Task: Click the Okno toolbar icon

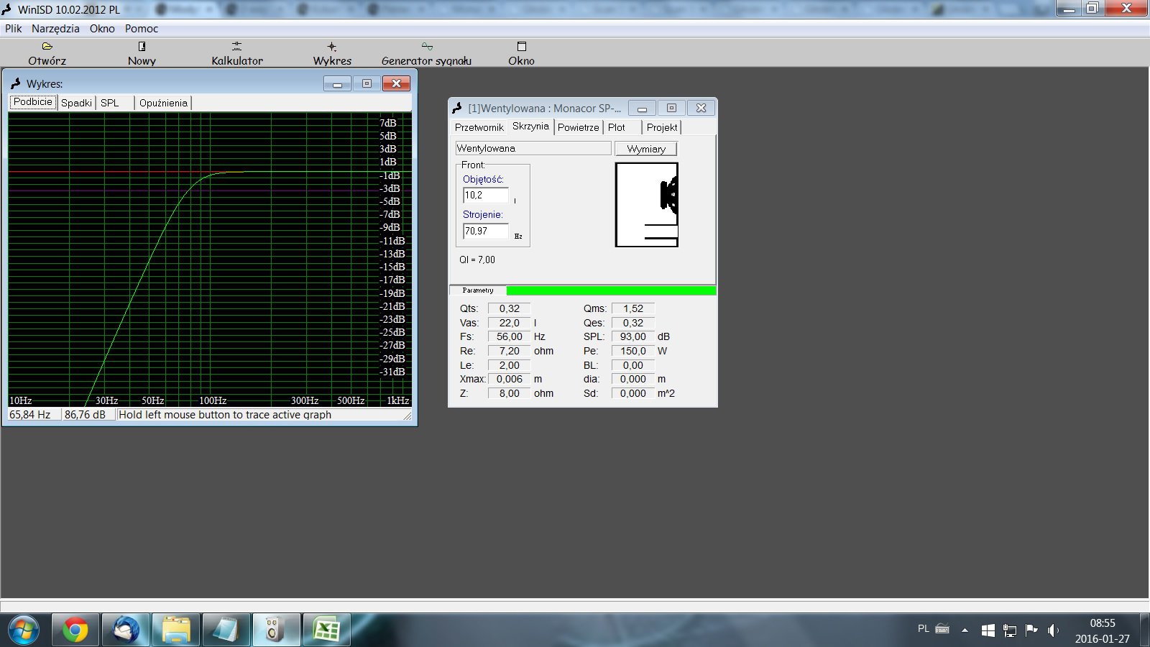Action: click(521, 47)
